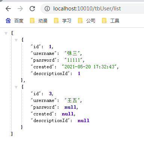The width and height of the screenshot is (144, 143).
Task: Click the null created value
Action: (67, 114)
